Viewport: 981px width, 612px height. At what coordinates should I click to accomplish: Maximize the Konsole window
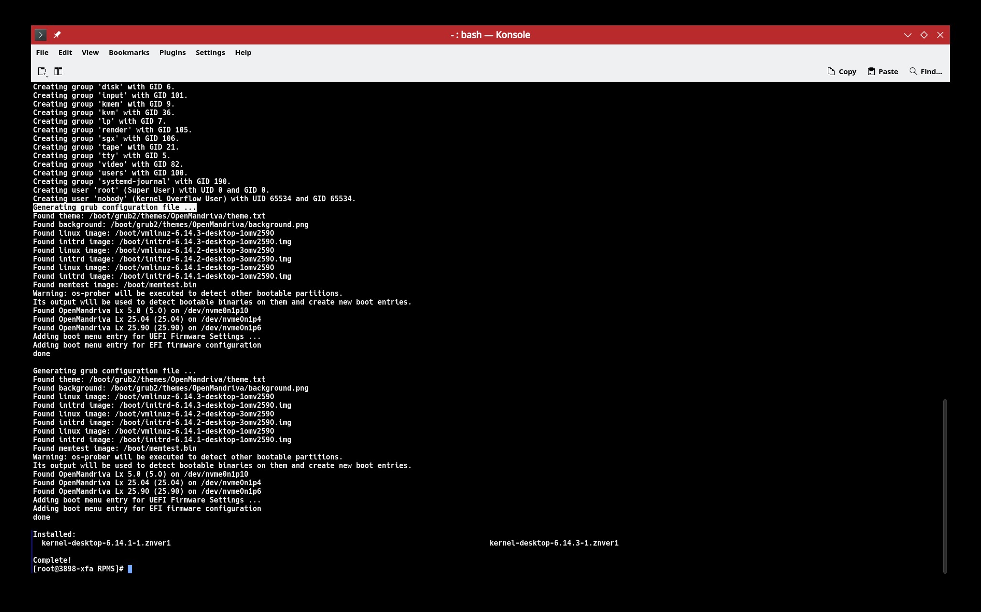[x=924, y=35]
